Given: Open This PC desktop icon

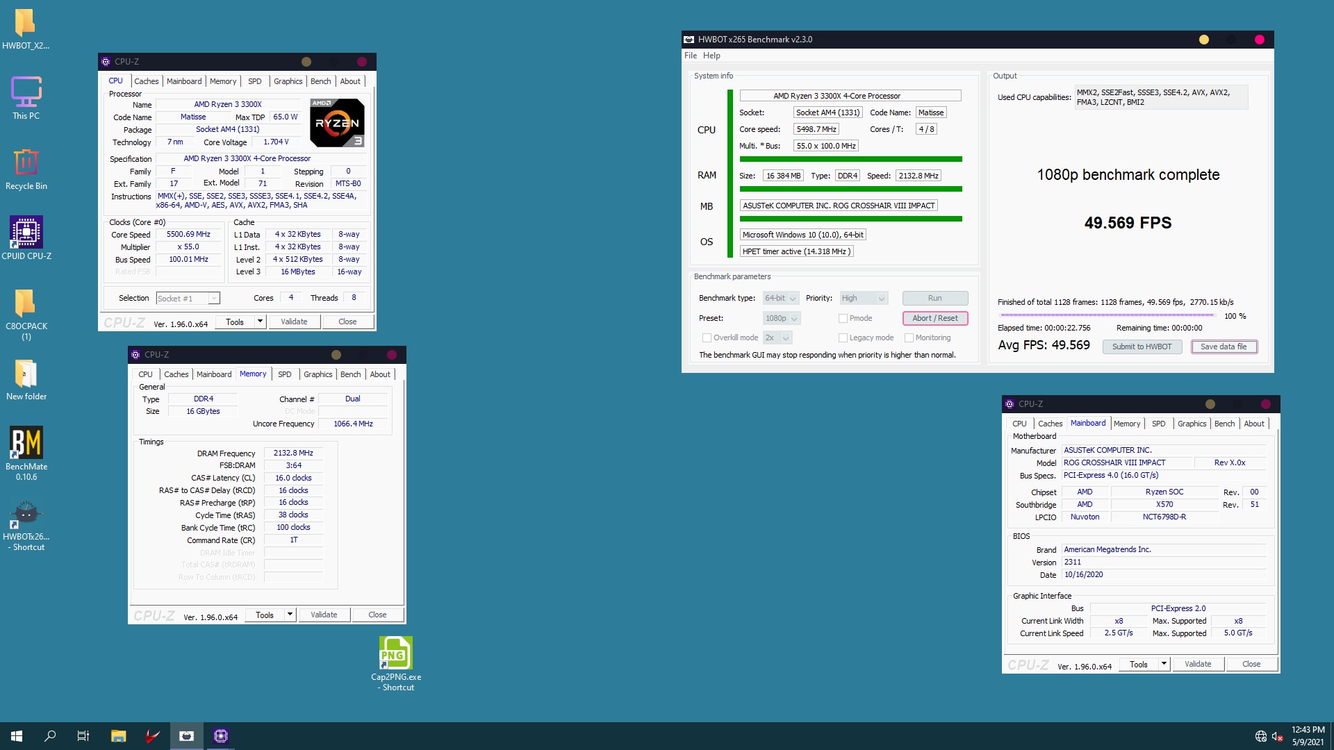Looking at the screenshot, I should click(26, 98).
